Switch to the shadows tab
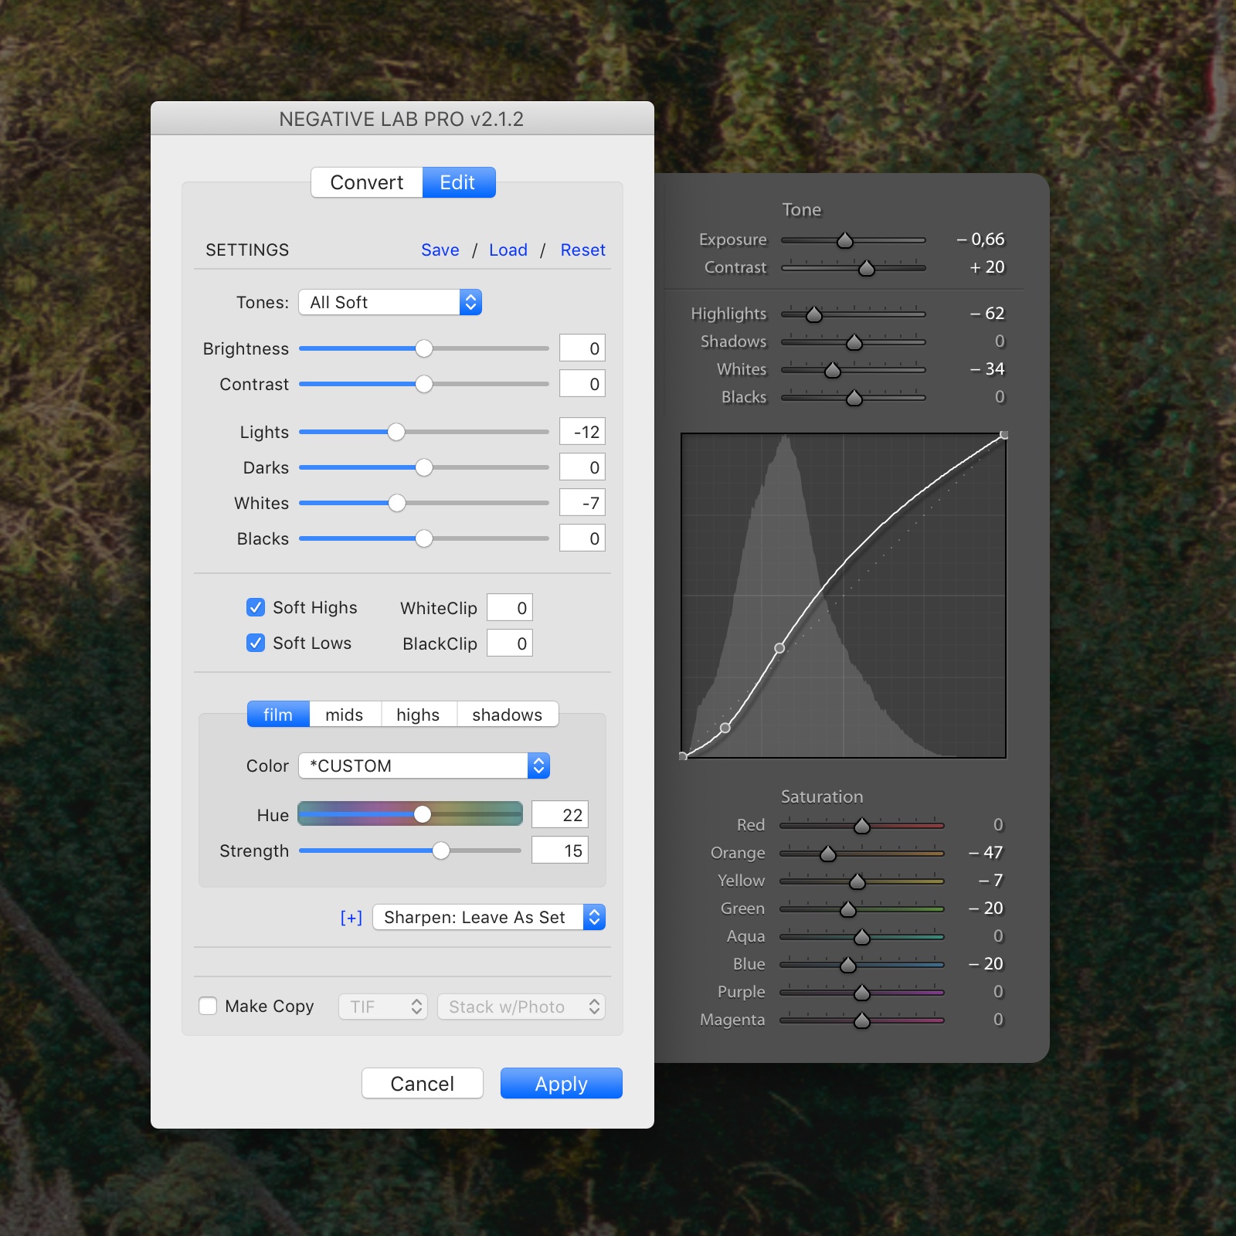Image resolution: width=1236 pixels, height=1236 pixels. point(508,715)
